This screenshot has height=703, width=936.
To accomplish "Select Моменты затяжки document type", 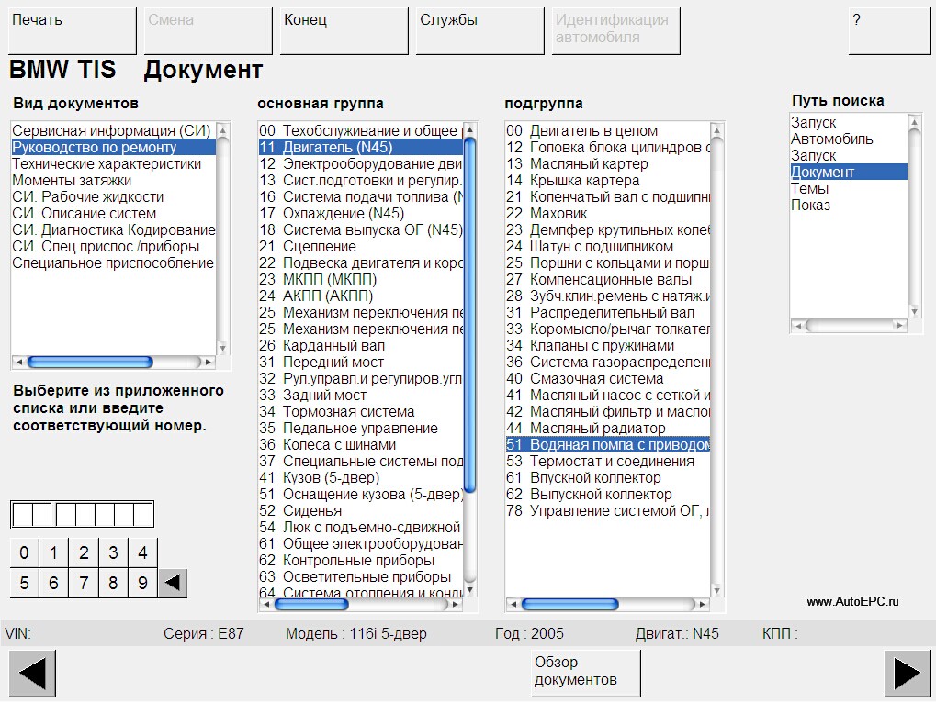I will (x=113, y=180).
